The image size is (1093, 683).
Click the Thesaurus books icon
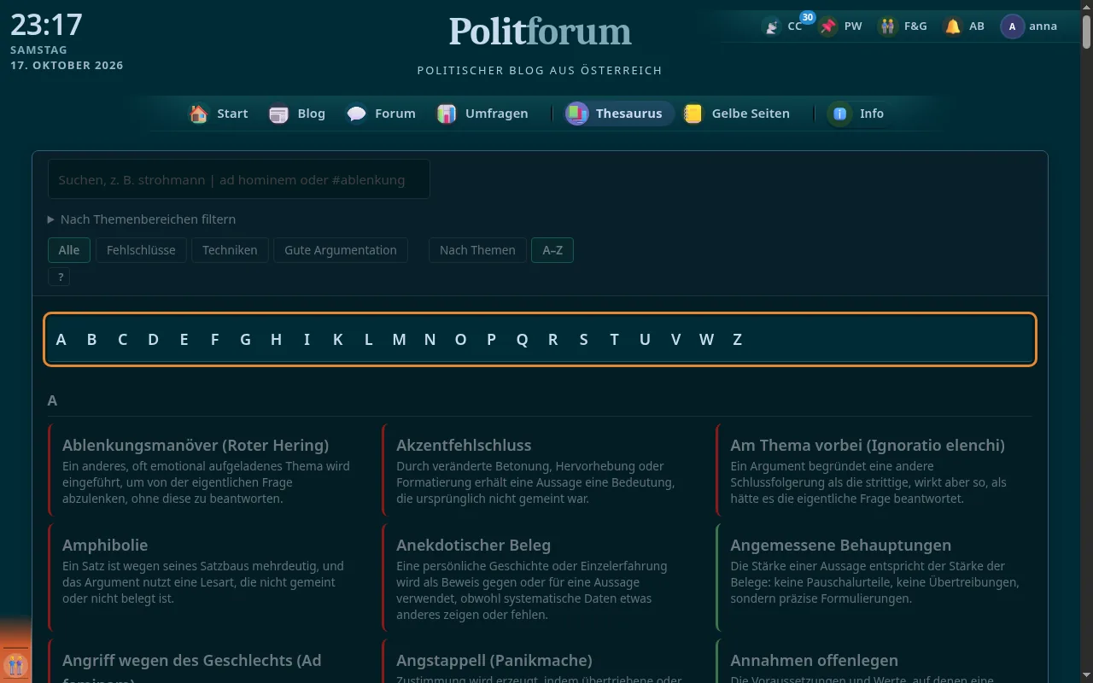click(x=577, y=114)
